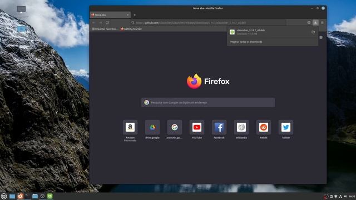Open the Linux Mint start menu

[x=4, y=196]
